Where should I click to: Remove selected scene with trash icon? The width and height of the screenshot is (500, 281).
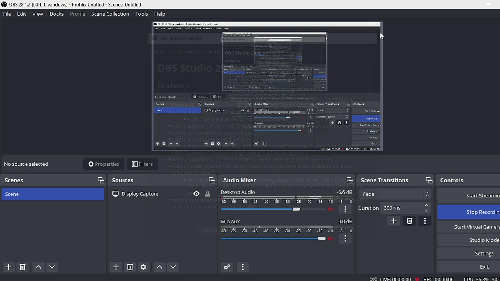[22, 267]
